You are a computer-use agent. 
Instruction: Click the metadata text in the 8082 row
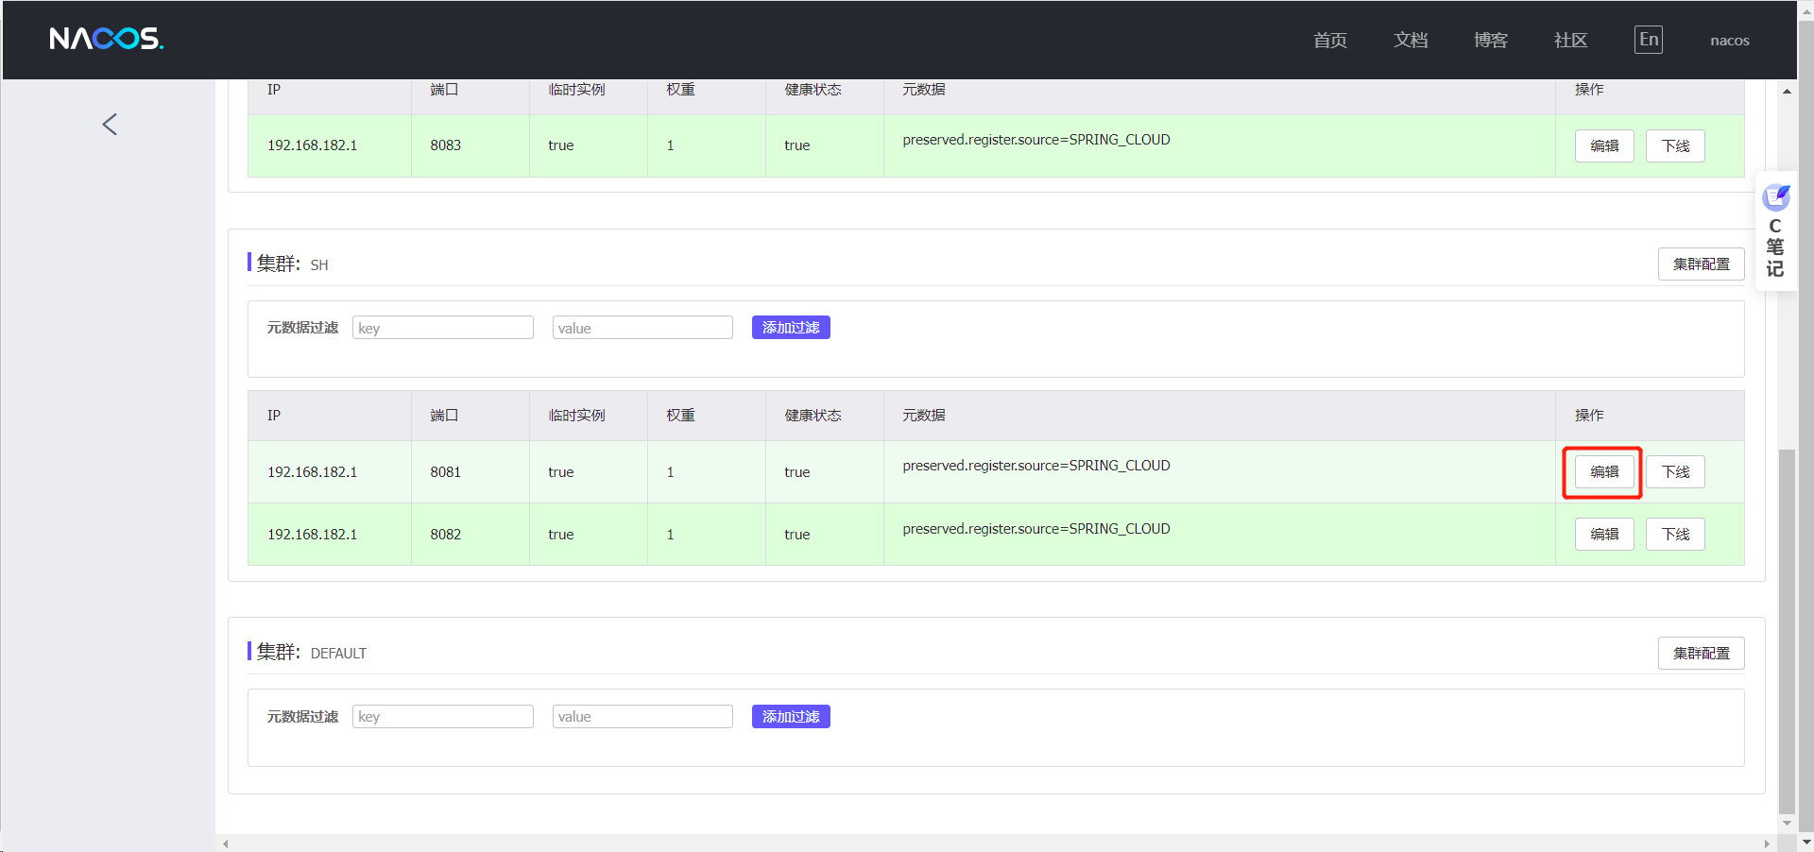(x=1036, y=529)
